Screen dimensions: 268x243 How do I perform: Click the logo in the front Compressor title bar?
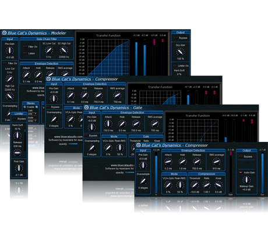coord(138,145)
